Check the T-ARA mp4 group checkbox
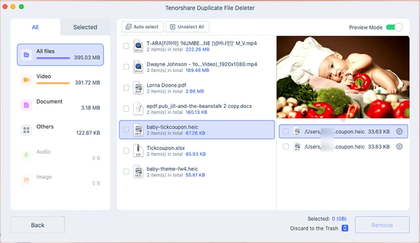 tap(126, 46)
